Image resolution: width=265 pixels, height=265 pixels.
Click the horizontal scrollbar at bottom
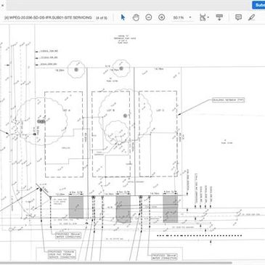coord(116,263)
